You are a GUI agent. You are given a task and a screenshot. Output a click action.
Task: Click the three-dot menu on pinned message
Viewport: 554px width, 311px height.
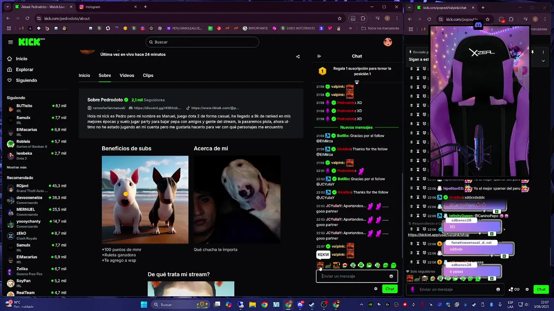(x=544, y=52)
